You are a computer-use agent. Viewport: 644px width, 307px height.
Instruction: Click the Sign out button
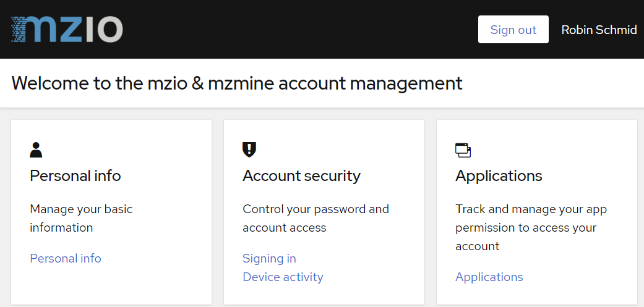(x=513, y=30)
